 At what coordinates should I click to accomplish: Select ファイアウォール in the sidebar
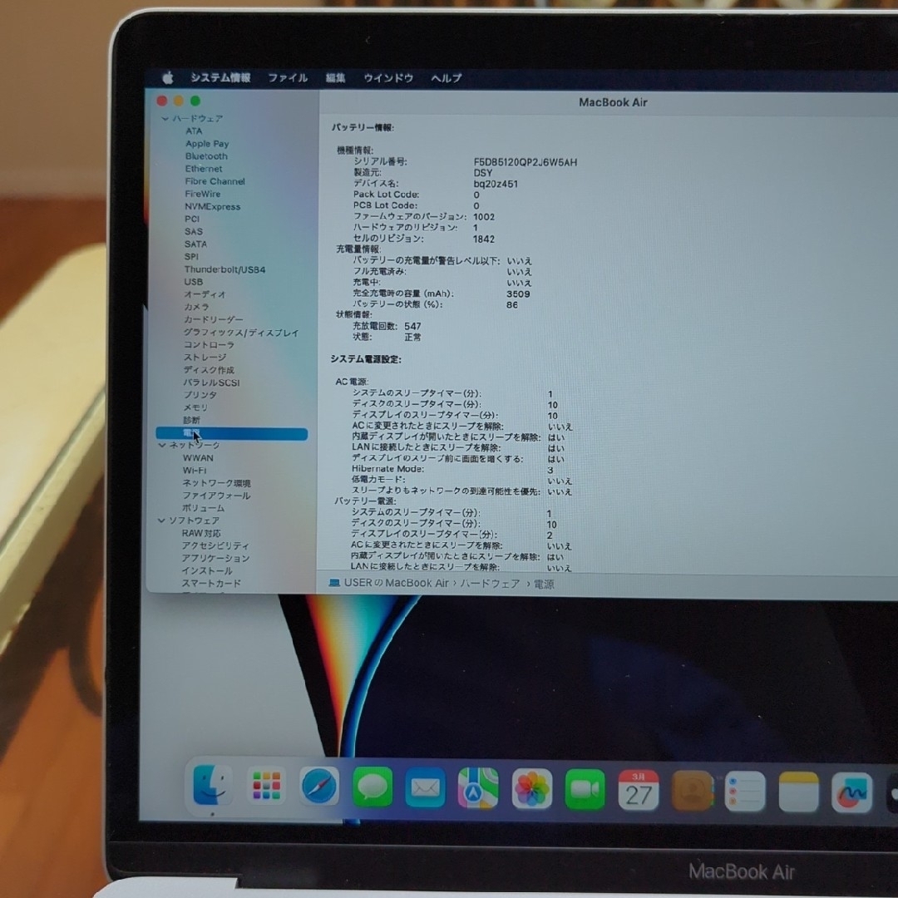point(216,496)
